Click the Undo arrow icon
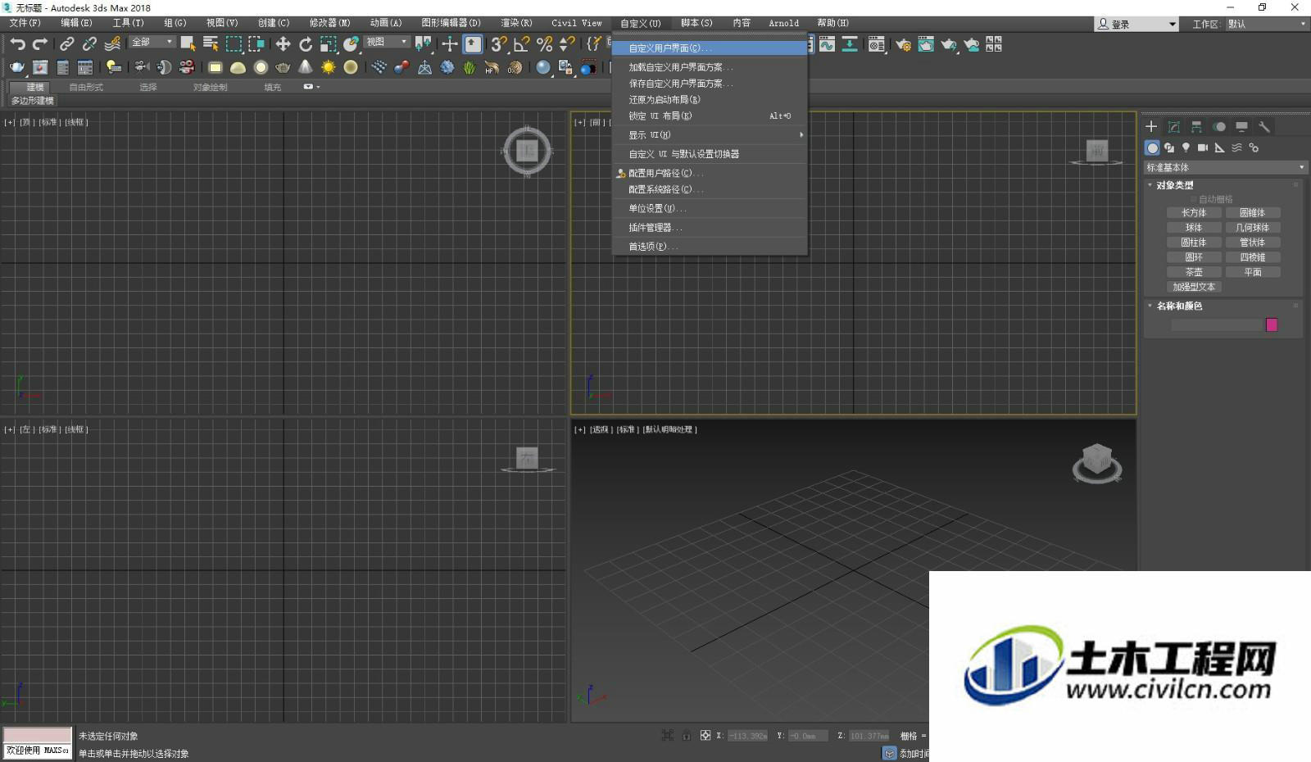Image resolution: width=1311 pixels, height=762 pixels. point(18,44)
